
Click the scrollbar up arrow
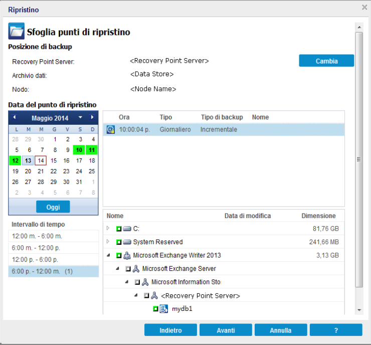coord(359,27)
